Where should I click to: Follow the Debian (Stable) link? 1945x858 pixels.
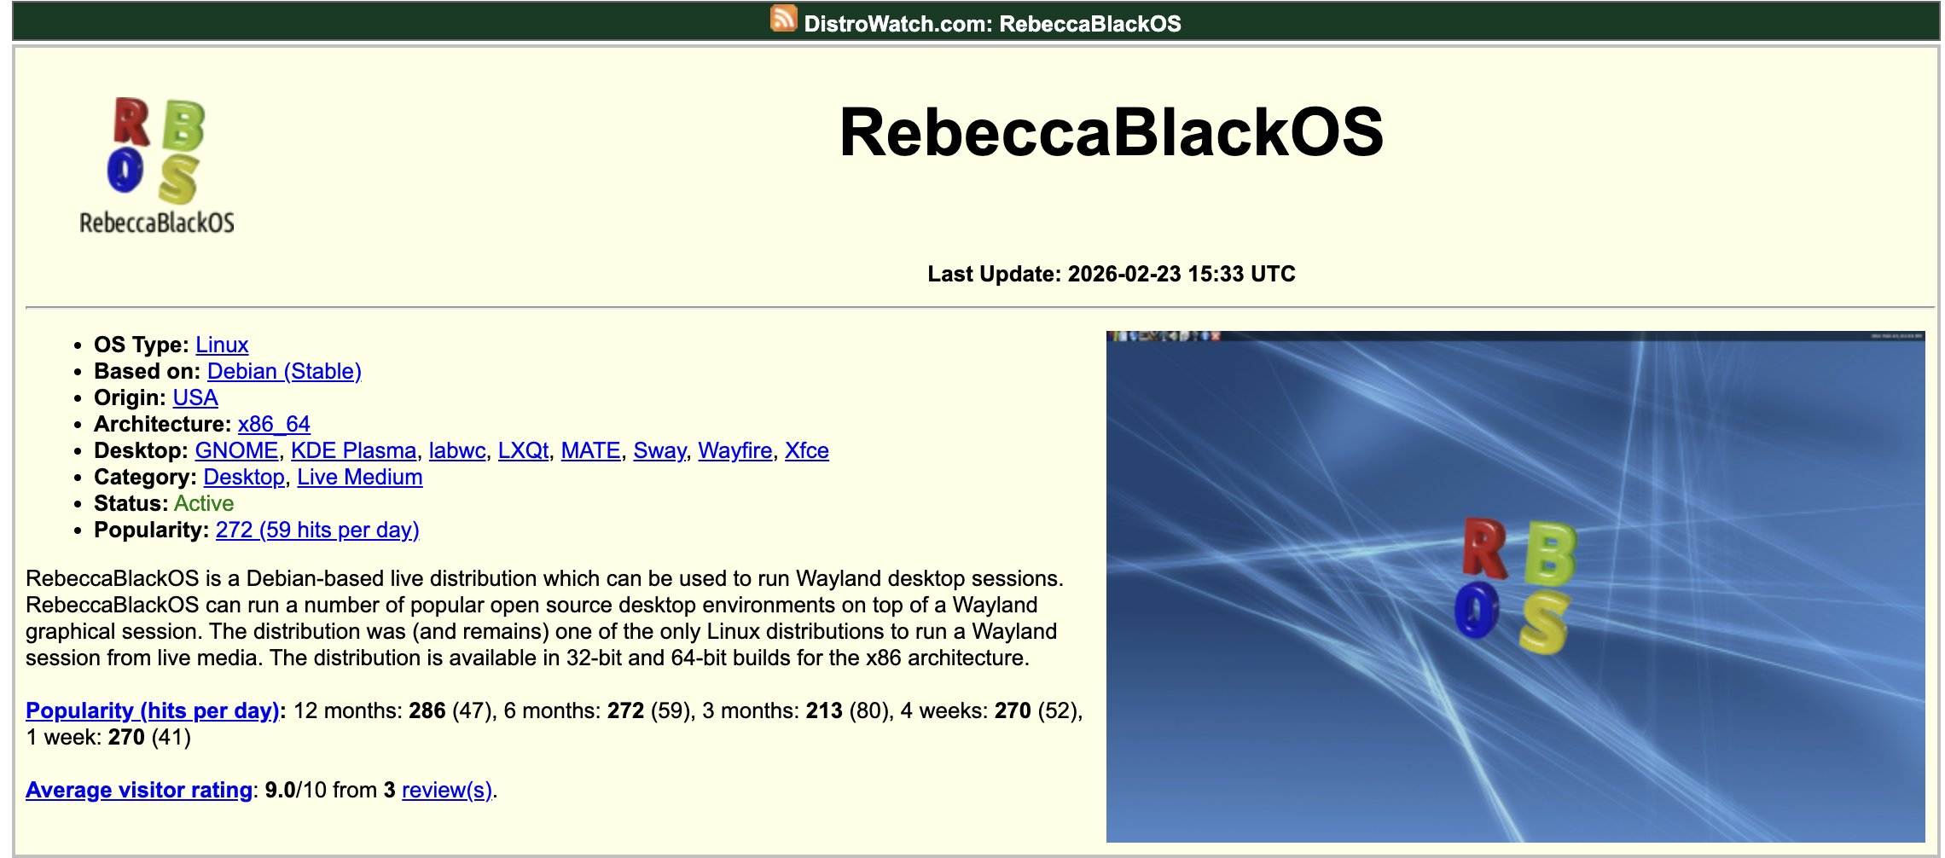coord(284,371)
